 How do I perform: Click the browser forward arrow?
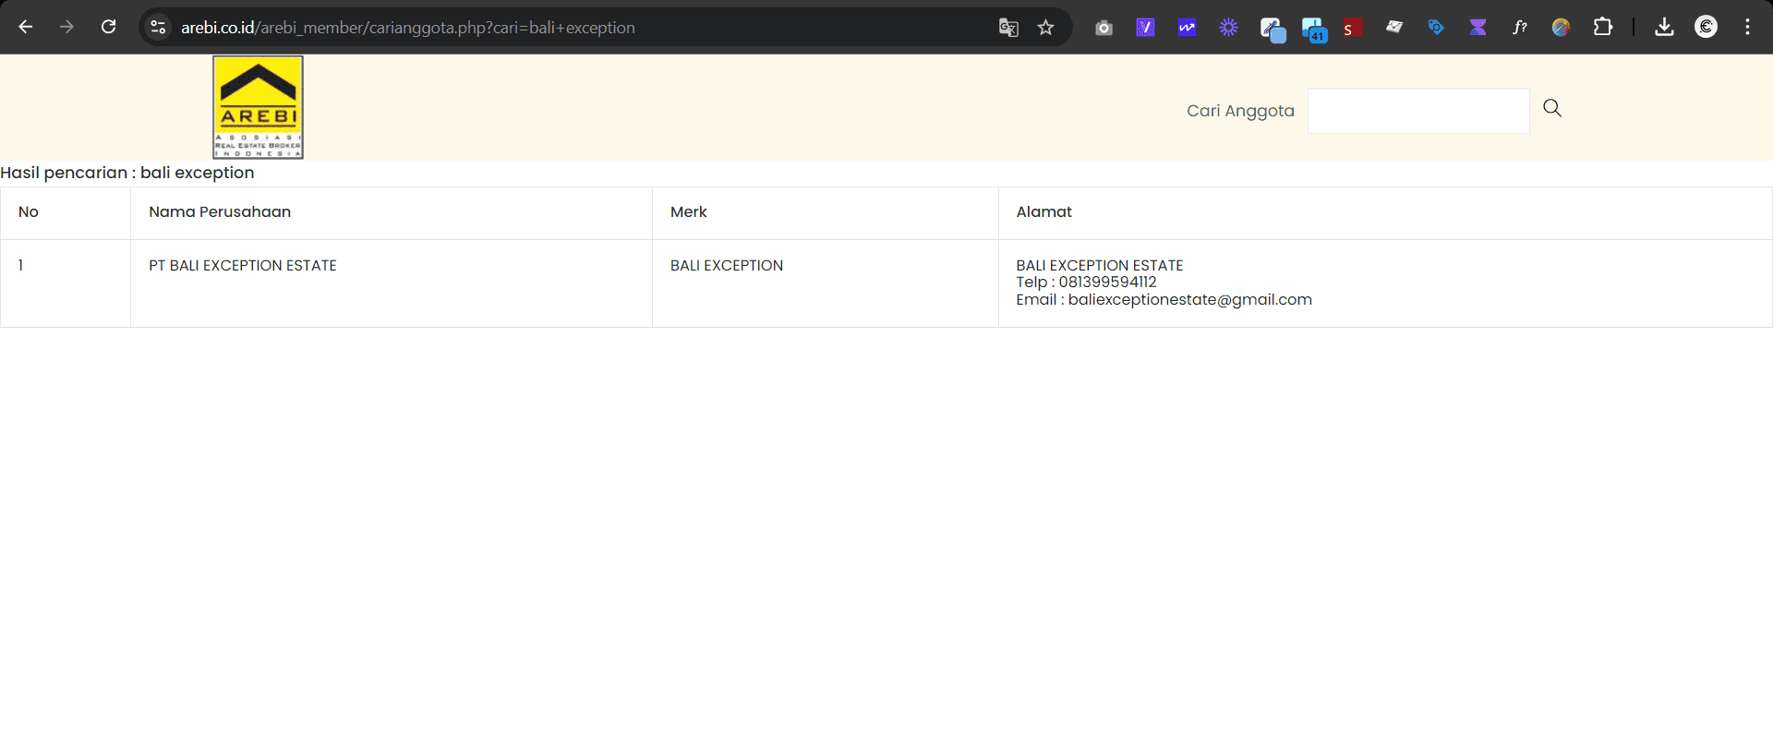point(66,27)
